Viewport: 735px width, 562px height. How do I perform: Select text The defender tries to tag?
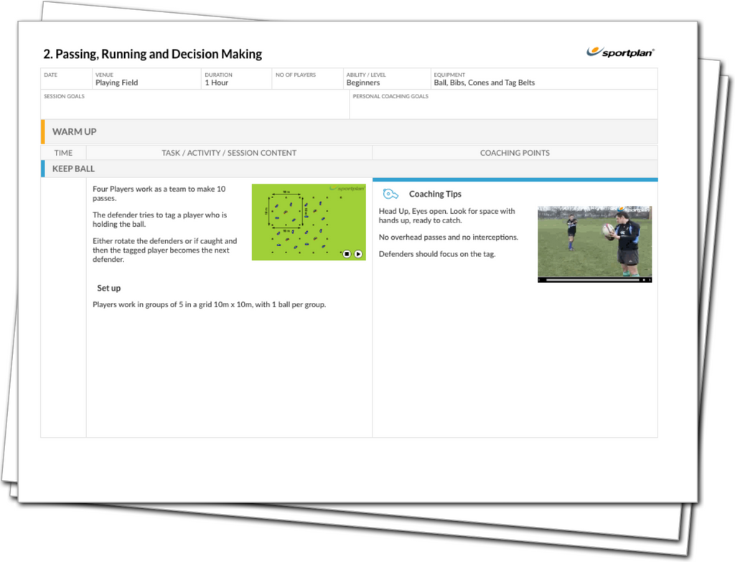(159, 220)
